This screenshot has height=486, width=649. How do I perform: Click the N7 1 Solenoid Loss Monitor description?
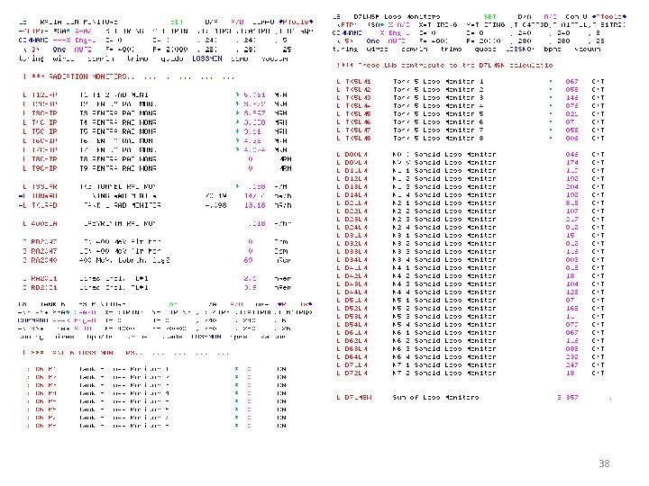pyautogui.click(x=444, y=365)
